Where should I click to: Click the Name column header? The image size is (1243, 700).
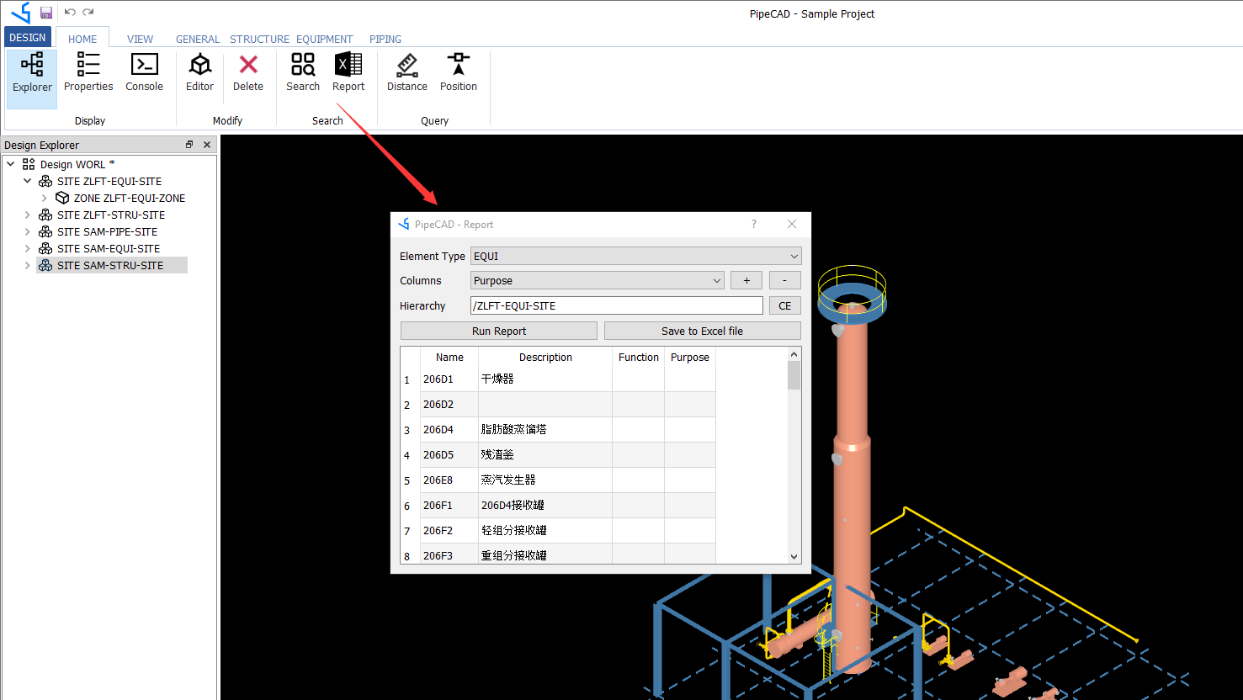click(x=449, y=357)
